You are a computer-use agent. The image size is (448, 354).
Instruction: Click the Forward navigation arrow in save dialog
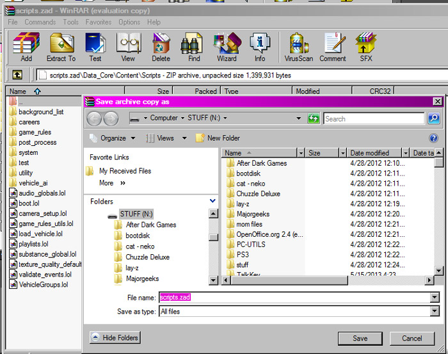pyautogui.click(x=111, y=118)
